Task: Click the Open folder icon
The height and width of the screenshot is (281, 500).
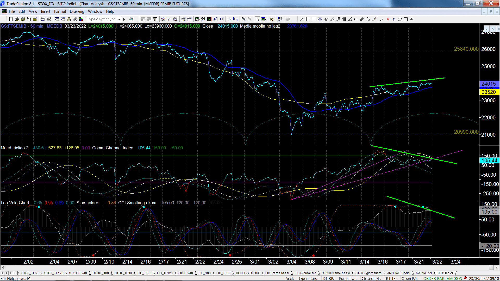Action: (17, 19)
